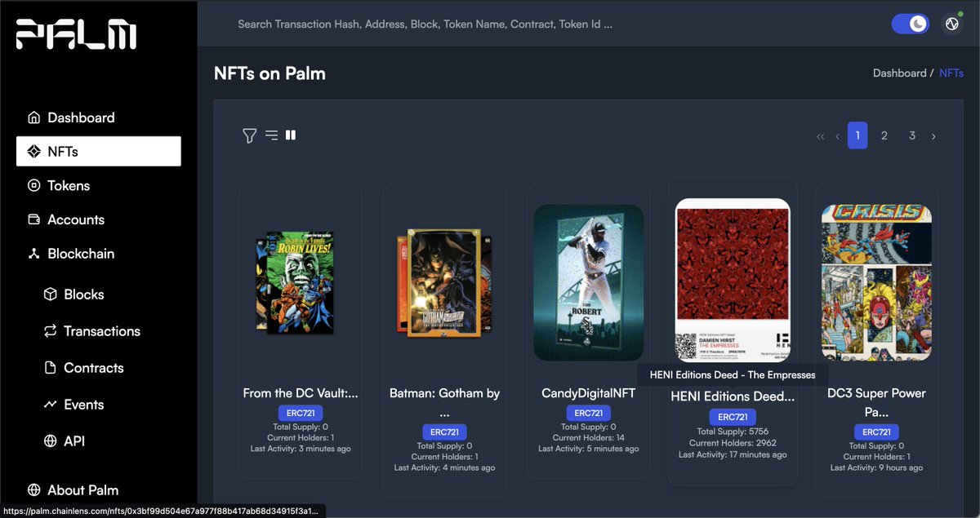Click From the DC Vault title
The image size is (980, 518).
[301, 393]
